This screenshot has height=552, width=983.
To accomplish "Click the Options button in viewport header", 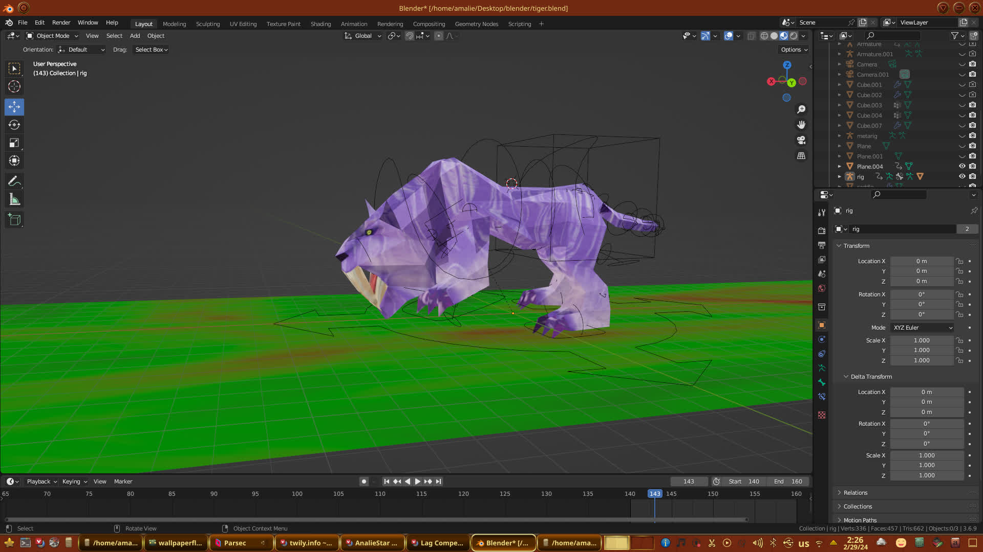I will point(794,50).
